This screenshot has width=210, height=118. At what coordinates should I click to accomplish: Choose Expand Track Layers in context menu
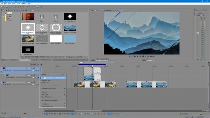(52, 97)
